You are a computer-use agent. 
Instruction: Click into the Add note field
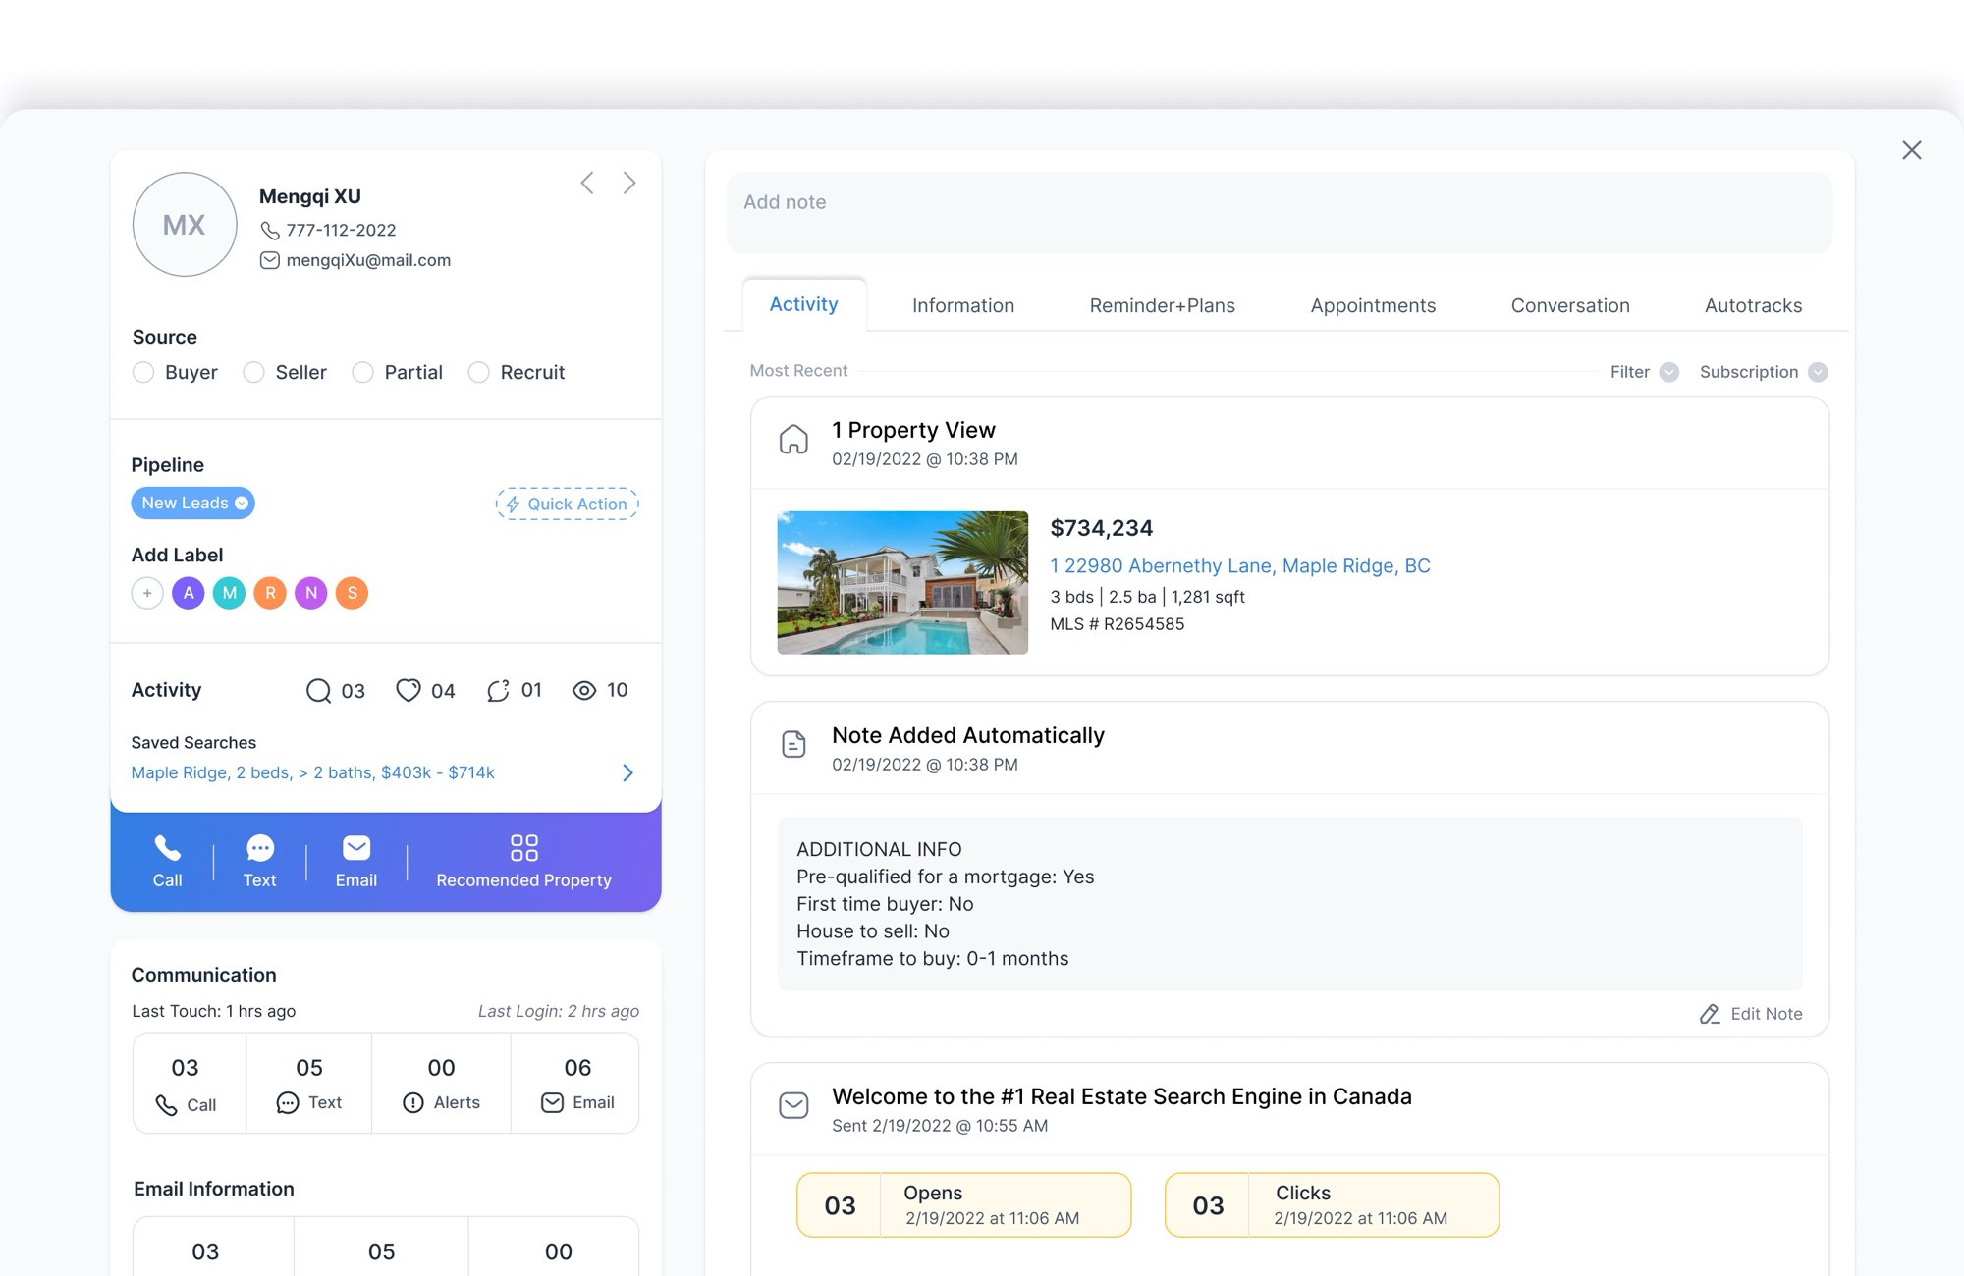1280,212
